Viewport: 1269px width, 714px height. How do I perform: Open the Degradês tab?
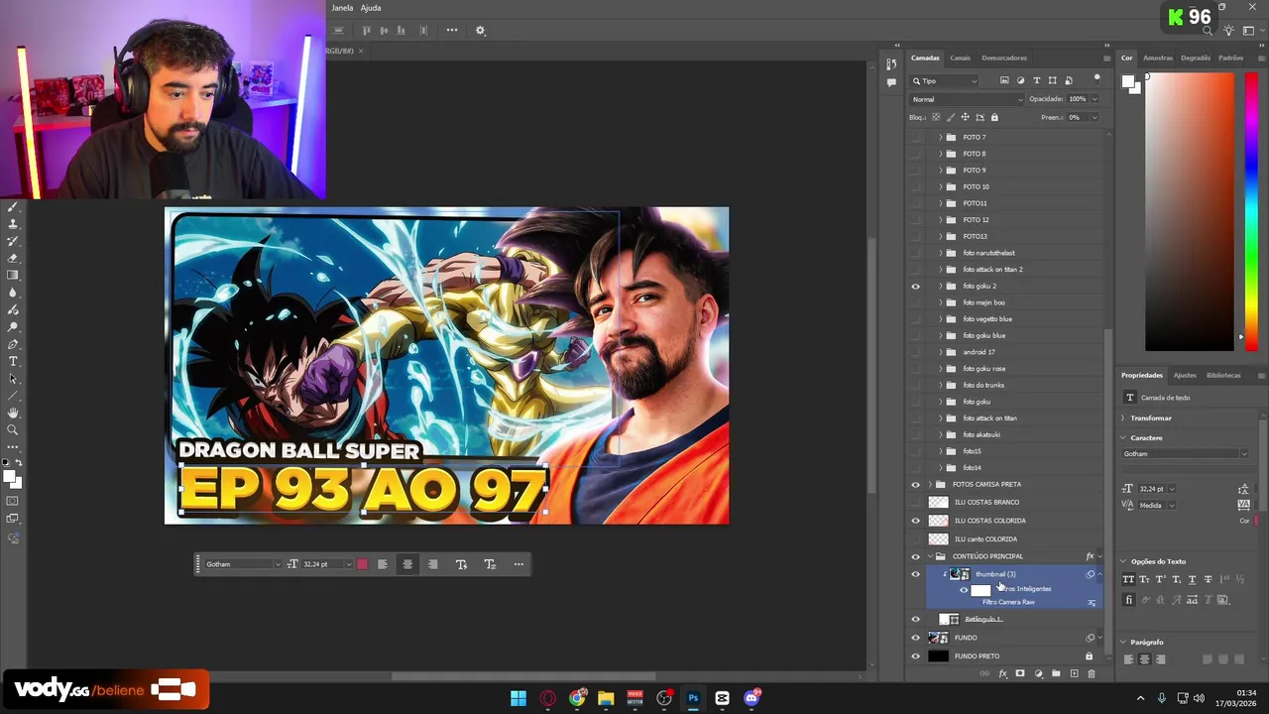pos(1196,58)
